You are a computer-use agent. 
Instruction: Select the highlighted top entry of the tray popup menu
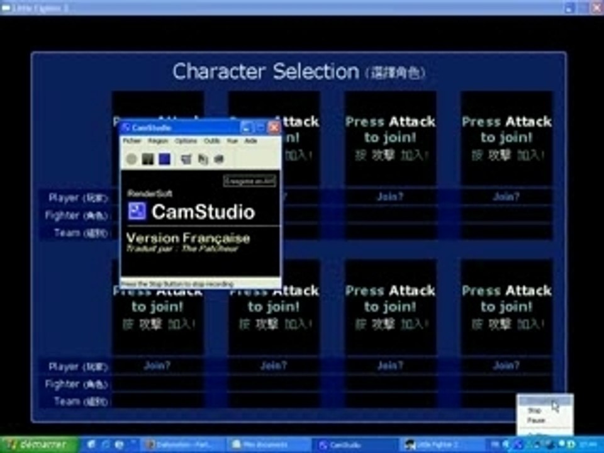tap(545, 401)
